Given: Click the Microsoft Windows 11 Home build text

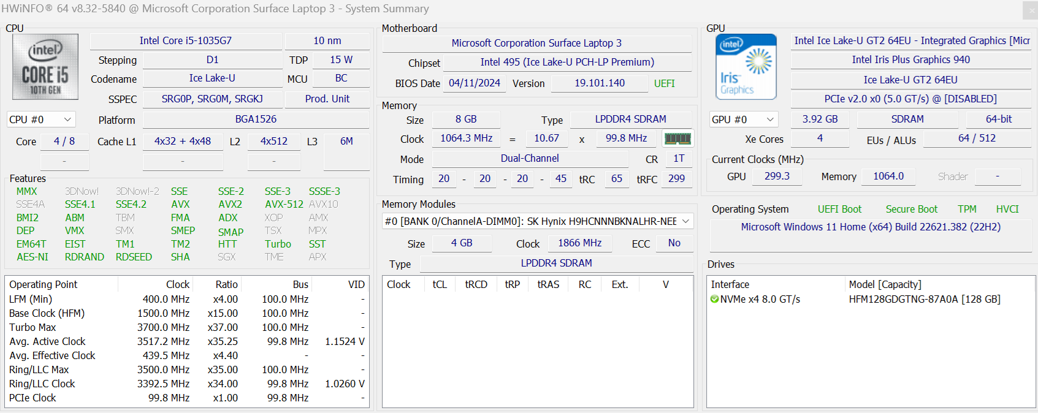Looking at the screenshot, I should tap(870, 227).
